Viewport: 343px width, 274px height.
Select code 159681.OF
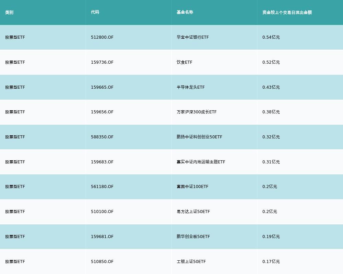pos(102,236)
